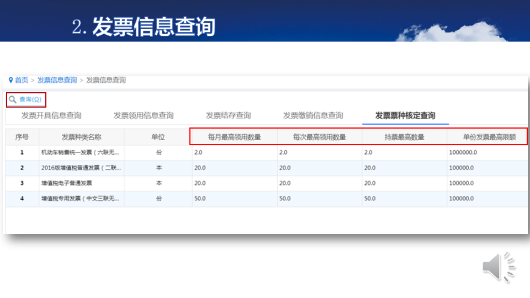Select row 2016版增值税普通发票（二联...
530x298 pixels.
pos(266,168)
